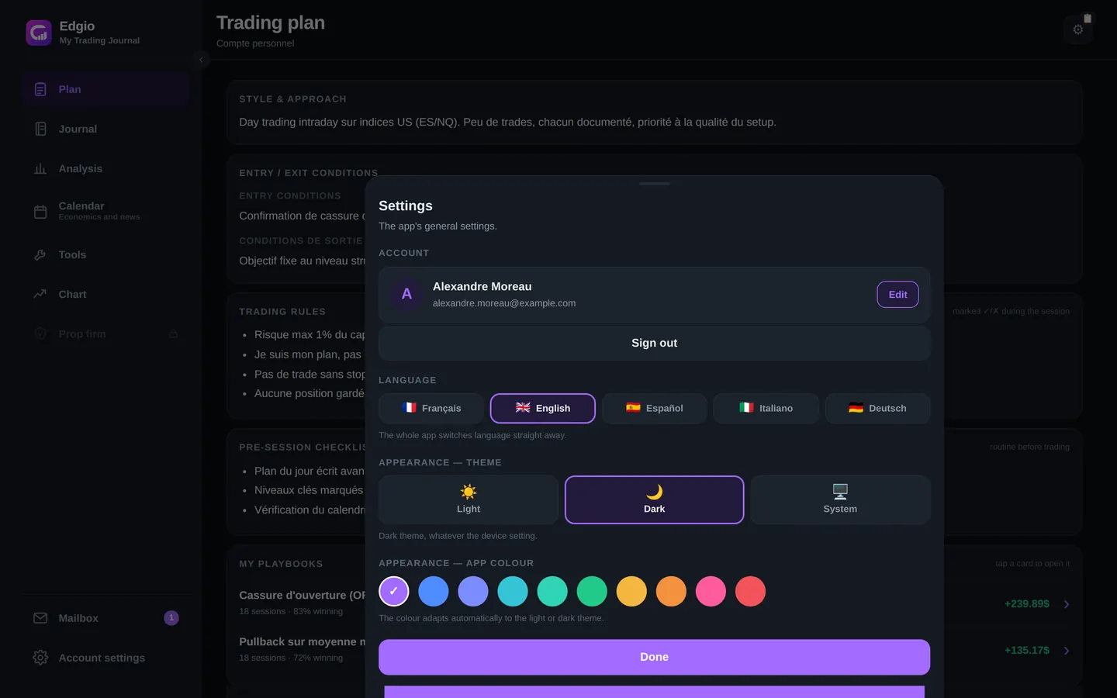This screenshot has width=1117, height=698.
Task: Sign out of the account
Action: click(x=654, y=343)
